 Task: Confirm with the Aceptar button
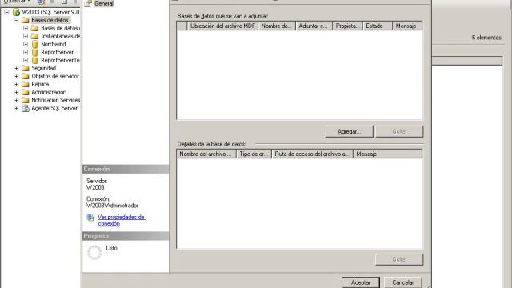[x=361, y=282]
